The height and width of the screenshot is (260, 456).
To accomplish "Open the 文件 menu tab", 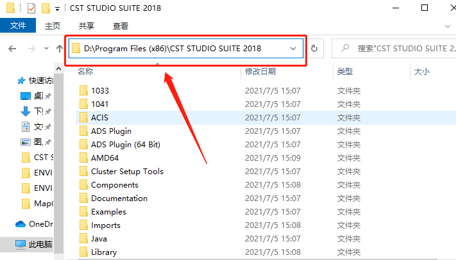I will pyautogui.click(x=18, y=26).
